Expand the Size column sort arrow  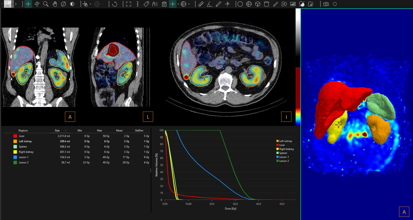[66, 131]
